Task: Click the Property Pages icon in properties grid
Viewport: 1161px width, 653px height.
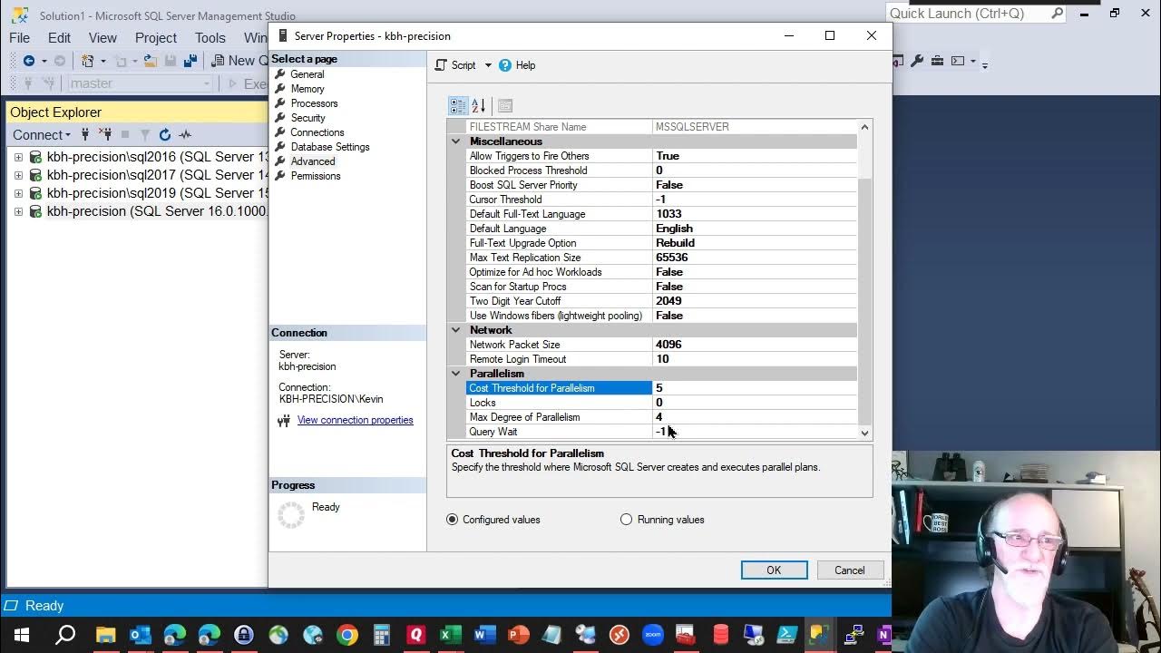Action: [x=505, y=105]
